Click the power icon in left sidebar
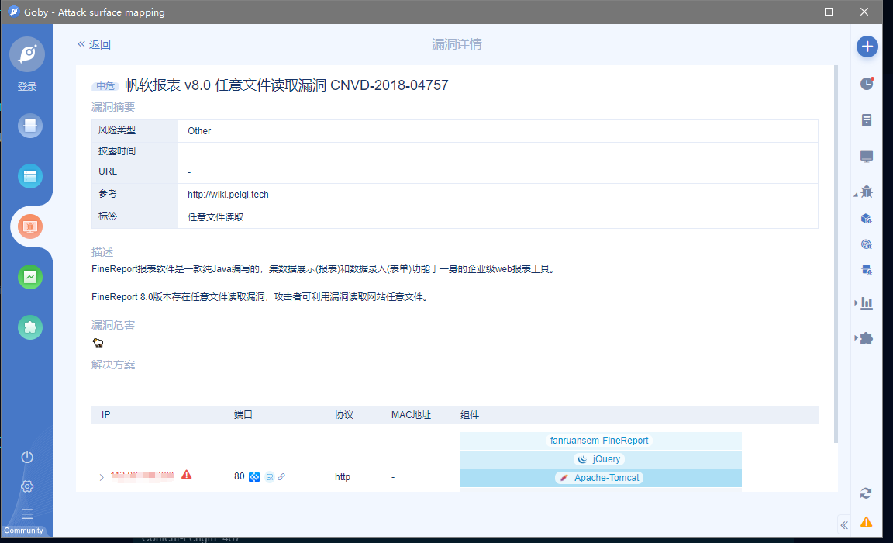This screenshot has width=893, height=543. click(27, 457)
